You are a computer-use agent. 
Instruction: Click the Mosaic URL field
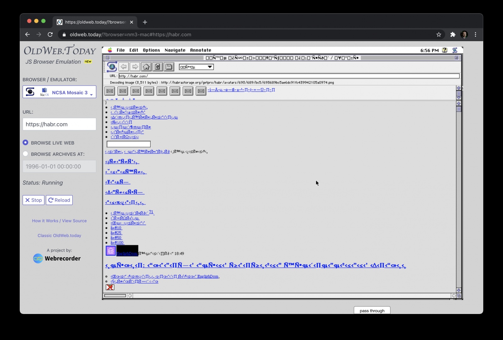point(289,76)
